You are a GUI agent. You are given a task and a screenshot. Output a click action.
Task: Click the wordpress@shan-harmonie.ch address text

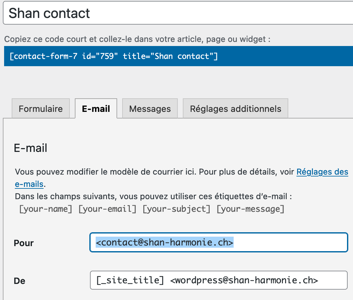click(x=244, y=280)
